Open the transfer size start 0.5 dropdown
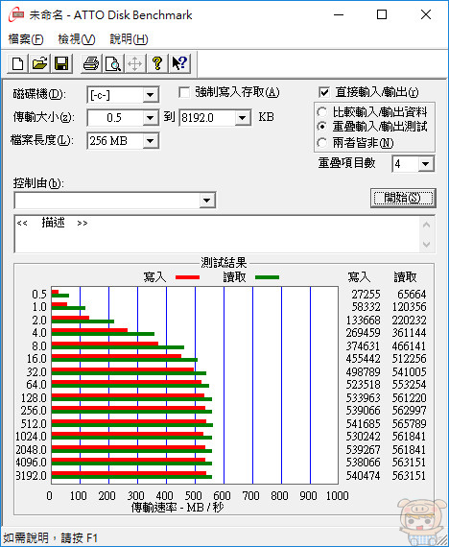Image resolution: width=449 pixels, height=547 pixels. coord(151,118)
